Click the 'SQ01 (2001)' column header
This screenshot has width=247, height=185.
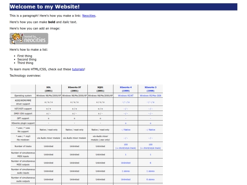click(x=100, y=89)
